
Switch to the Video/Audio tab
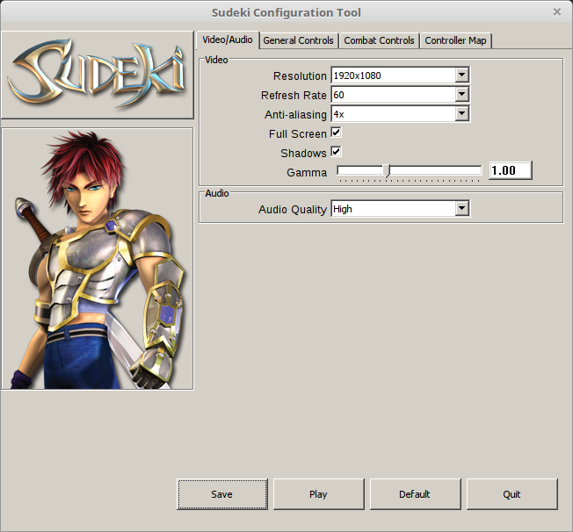tap(228, 40)
